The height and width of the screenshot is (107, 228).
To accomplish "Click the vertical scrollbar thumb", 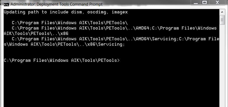I will (x=222, y=20).
